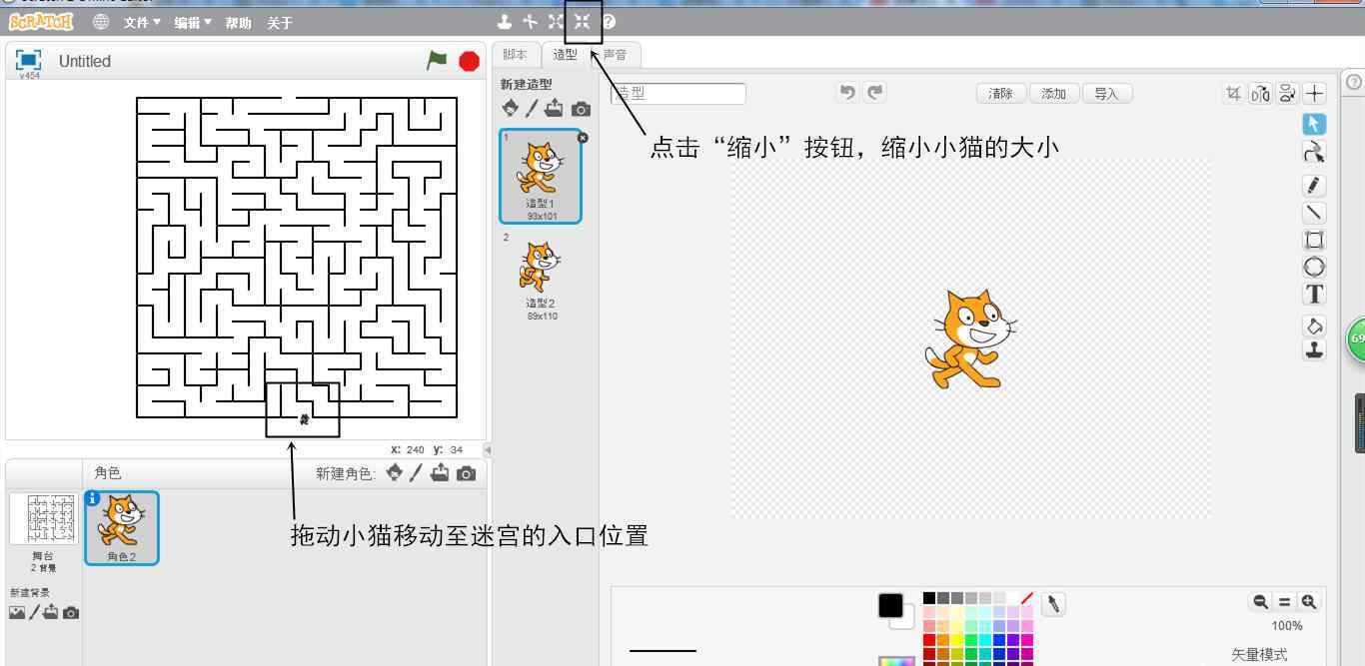Select the Line tool
The width and height of the screenshot is (1365, 666).
click(x=1315, y=213)
